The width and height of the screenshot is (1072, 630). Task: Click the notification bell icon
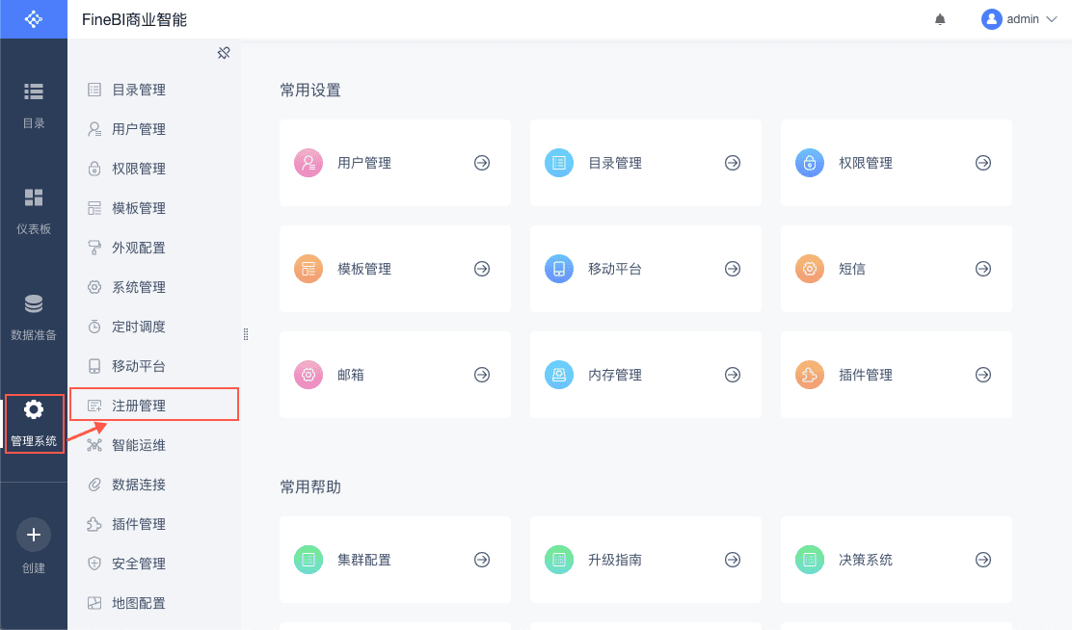[940, 19]
